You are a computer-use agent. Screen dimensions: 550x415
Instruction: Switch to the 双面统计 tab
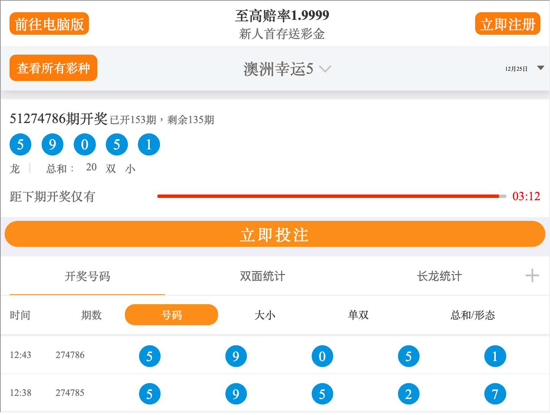click(x=261, y=276)
